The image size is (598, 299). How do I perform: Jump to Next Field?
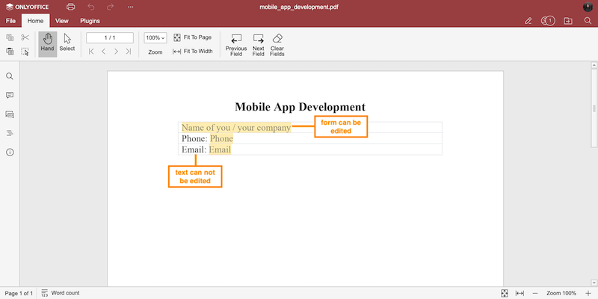point(259,44)
